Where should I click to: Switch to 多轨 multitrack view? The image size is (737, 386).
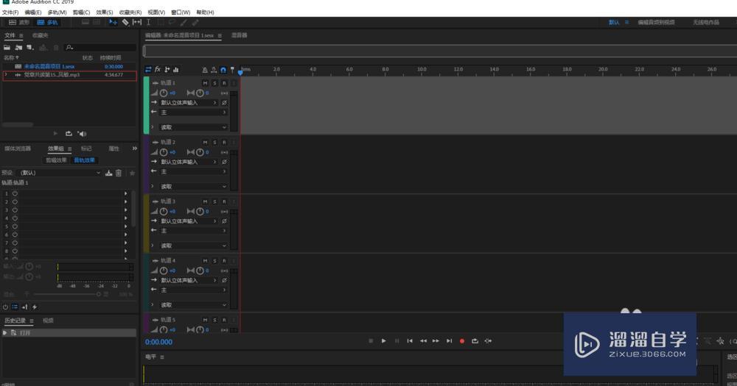[x=47, y=22]
